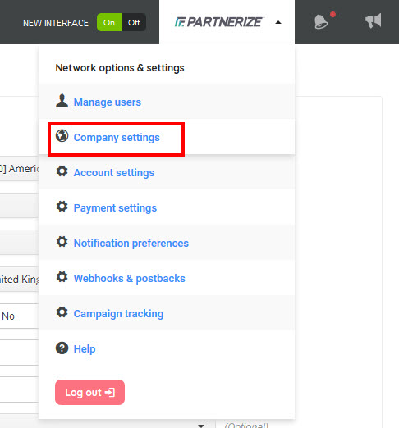Open the dropdown arrow at bottom of form

201,426
